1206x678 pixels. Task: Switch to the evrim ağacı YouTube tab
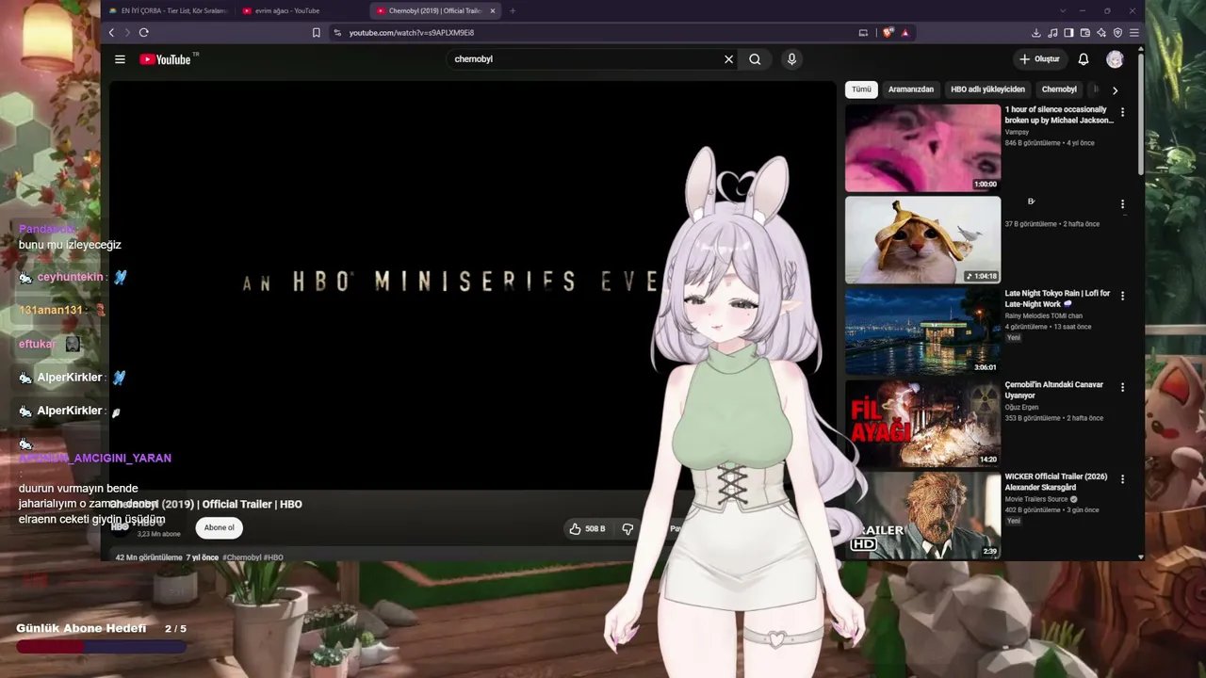click(x=301, y=11)
